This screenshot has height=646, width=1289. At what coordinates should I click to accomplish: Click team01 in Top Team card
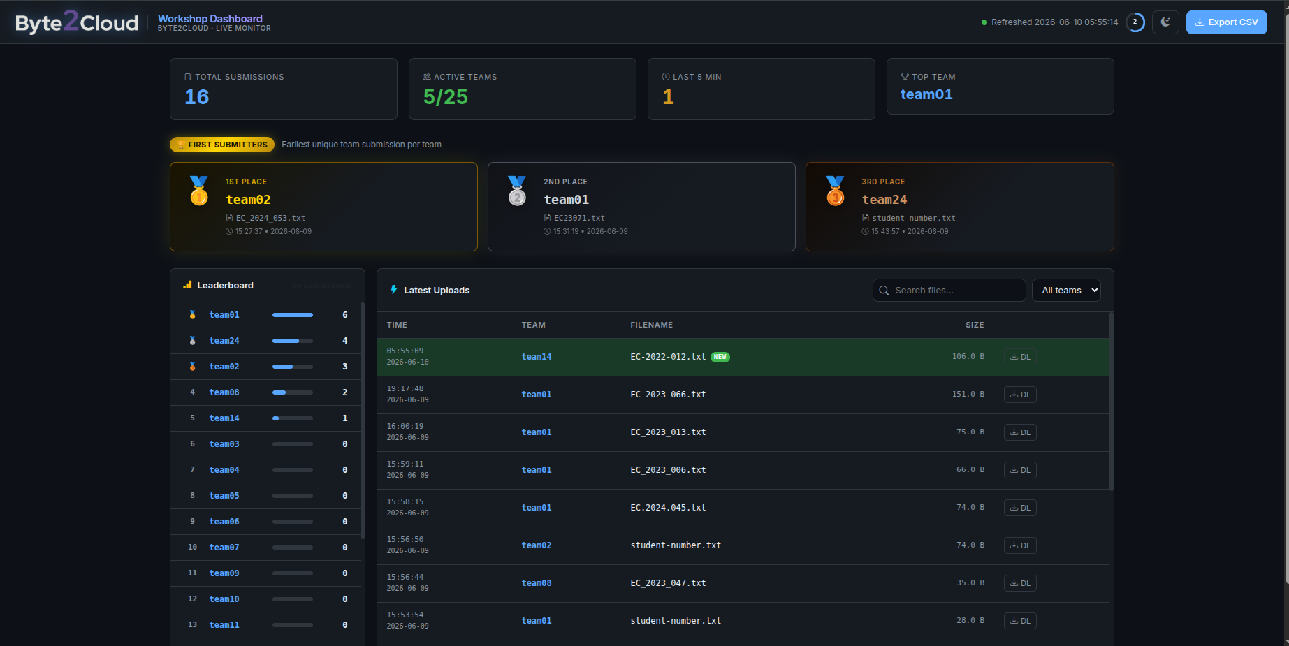[x=926, y=94]
